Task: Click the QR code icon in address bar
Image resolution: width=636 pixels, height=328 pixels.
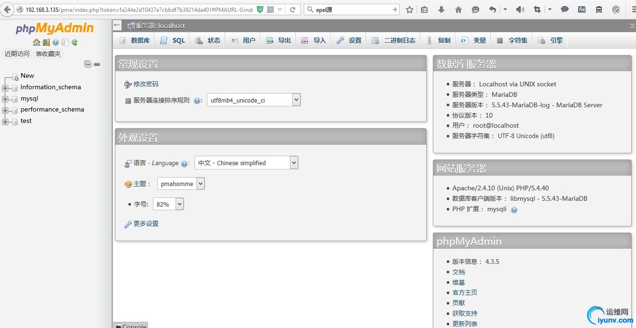Action: [x=271, y=9]
